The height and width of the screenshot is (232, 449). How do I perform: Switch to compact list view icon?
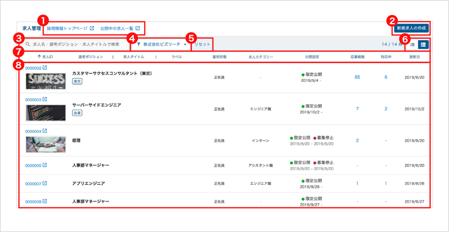[412, 44]
